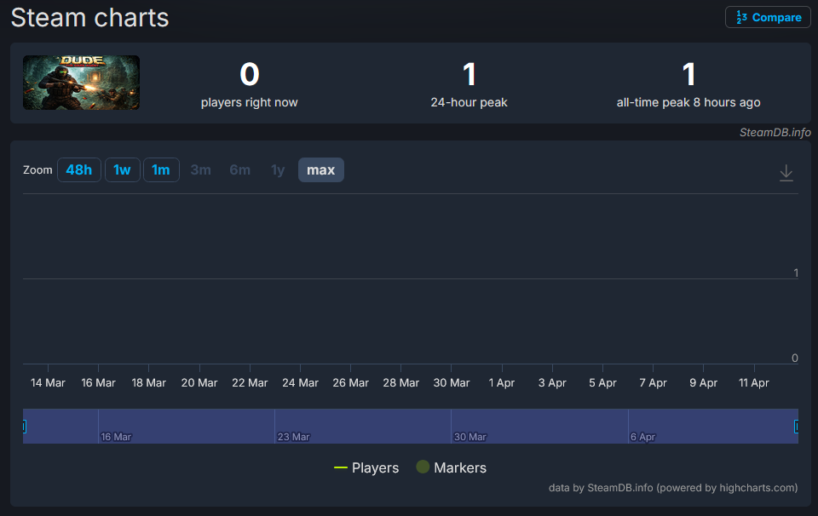
Task: Set chart zoom to 48h
Action: point(78,170)
